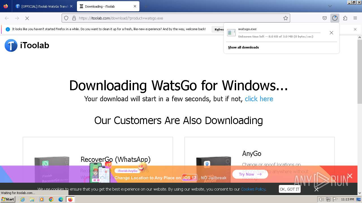Expand the list all tabs dropdown
Screen dimensions: 362x203
point(330,6)
